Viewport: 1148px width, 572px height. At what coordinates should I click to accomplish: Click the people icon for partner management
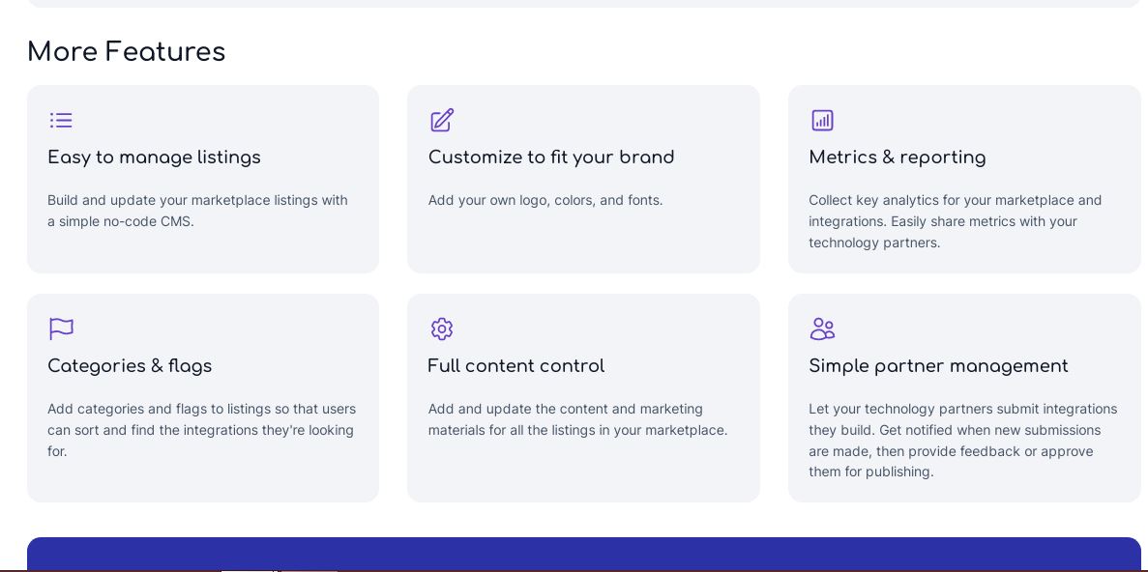pos(822,329)
